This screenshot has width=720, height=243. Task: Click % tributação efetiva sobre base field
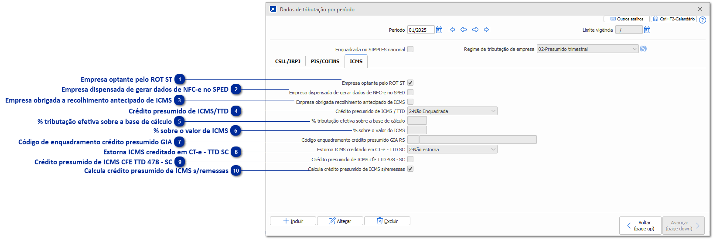(417, 121)
